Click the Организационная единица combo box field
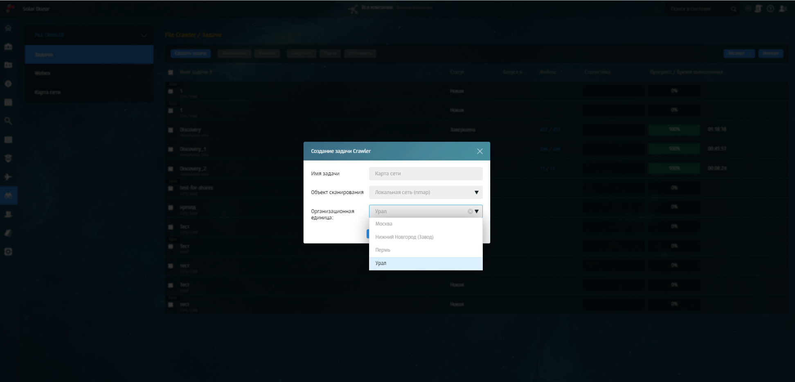 tap(426, 211)
